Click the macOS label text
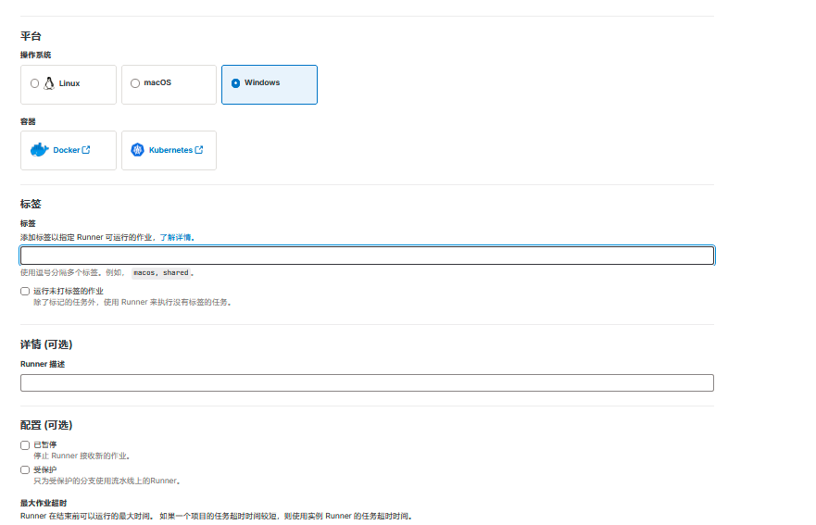 click(157, 83)
